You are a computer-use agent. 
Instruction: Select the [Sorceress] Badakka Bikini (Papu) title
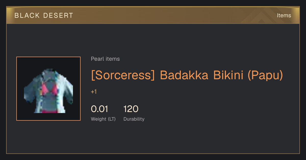coord(187,75)
